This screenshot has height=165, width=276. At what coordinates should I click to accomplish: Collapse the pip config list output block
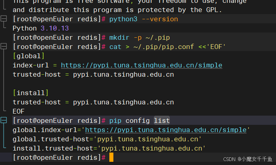pyautogui.click(x=4, y=120)
